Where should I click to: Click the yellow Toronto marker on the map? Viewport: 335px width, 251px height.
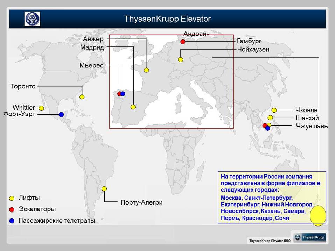pyautogui.click(x=82, y=97)
